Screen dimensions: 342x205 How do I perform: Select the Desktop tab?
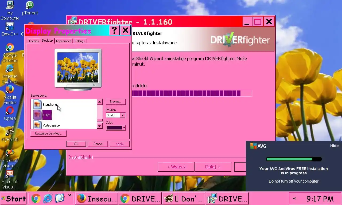point(47,41)
